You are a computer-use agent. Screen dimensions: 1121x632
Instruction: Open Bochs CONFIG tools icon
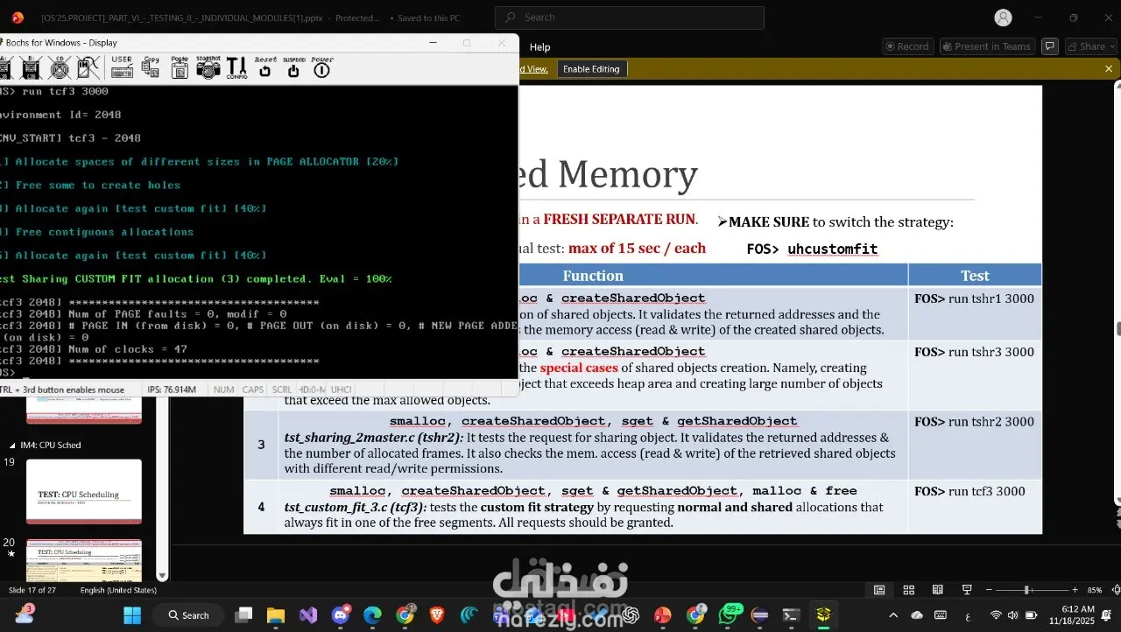[236, 67]
